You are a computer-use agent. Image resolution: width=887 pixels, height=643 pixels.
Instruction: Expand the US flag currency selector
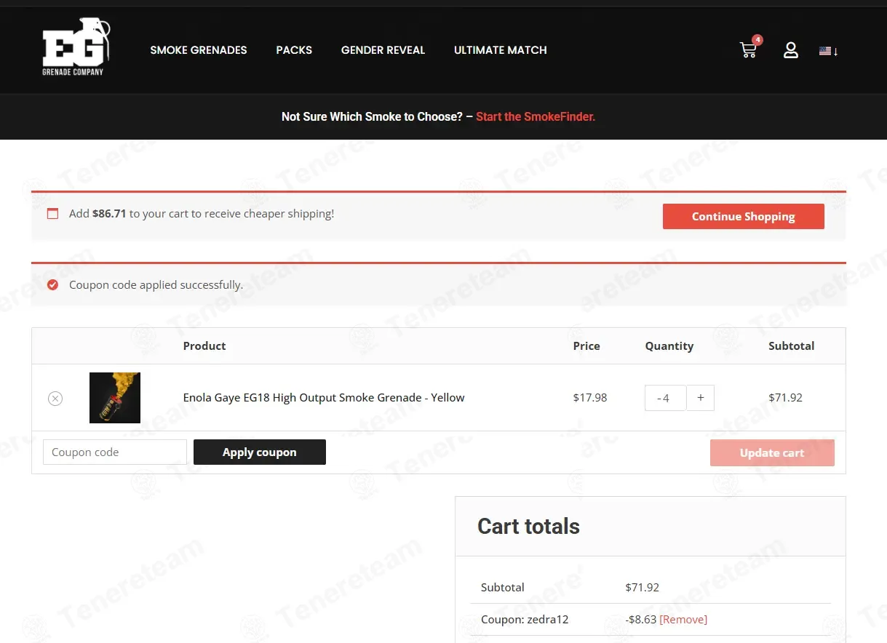829,51
